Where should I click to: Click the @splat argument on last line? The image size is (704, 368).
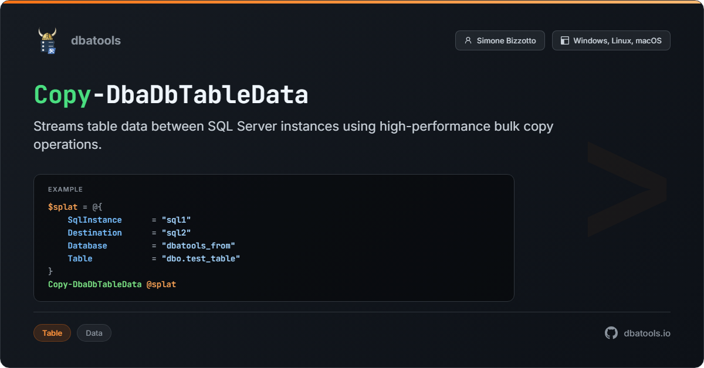[161, 284]
